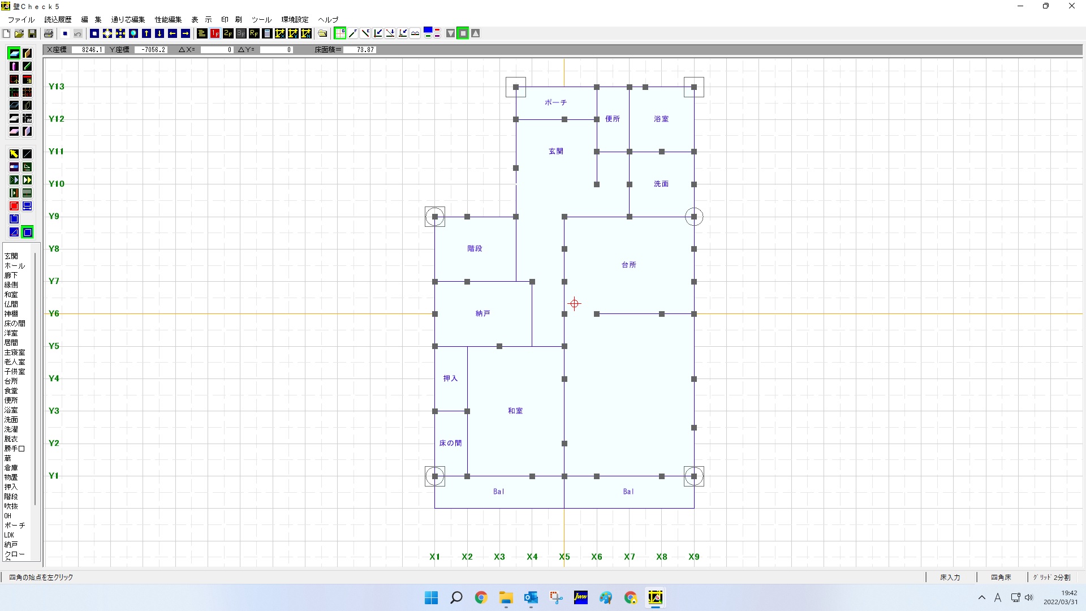Click the open file folder icon
The image size is (1086, 611).
click(19, 33)
